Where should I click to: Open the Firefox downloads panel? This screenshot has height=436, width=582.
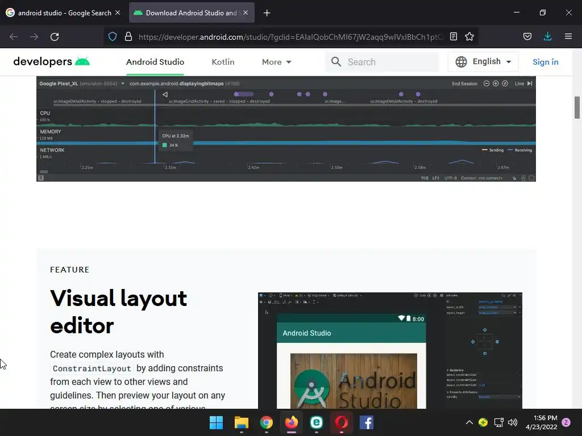(547, 36)
